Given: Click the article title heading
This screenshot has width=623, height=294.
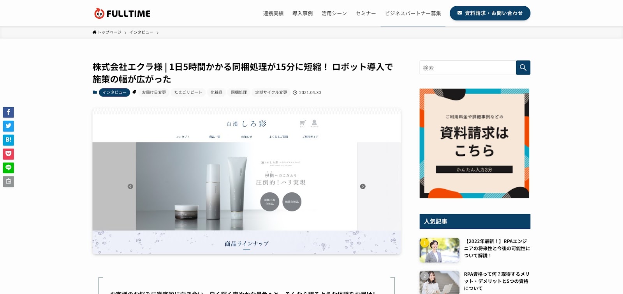Looking at the screenshot, I should 243,73.
